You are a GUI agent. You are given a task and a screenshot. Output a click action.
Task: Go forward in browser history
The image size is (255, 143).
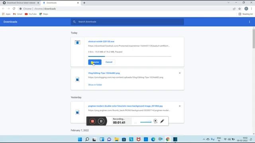click(x=8, y=9)
